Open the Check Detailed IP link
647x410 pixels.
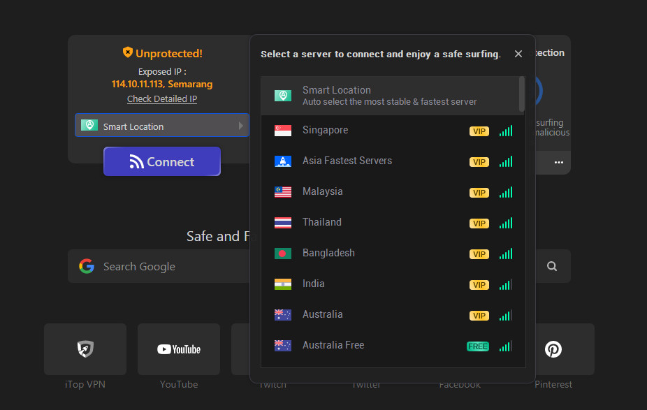coord(162,99)
